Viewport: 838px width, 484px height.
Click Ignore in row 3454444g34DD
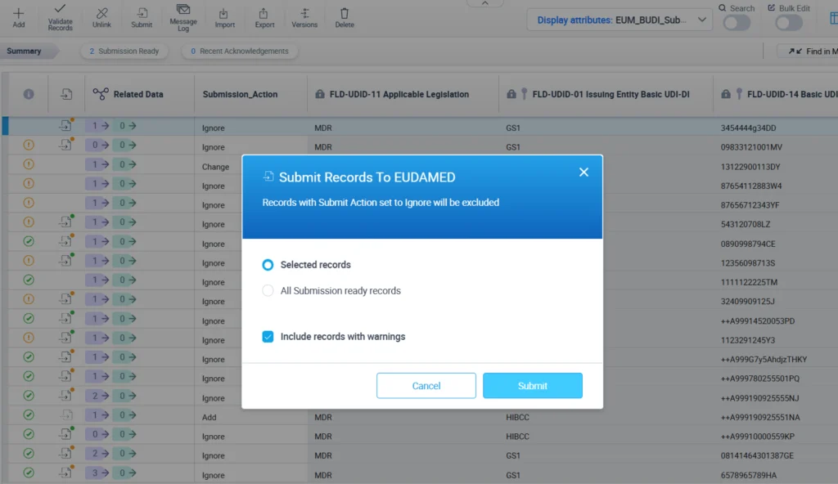[x=214, y=128]
